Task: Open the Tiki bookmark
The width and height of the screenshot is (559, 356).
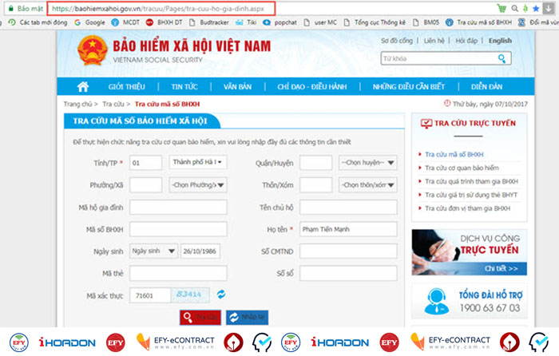Action: click(246, 22)
